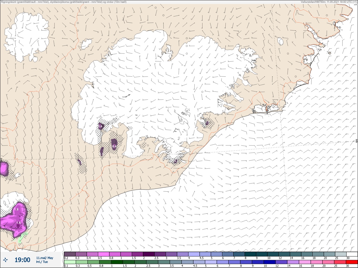This screenshot has height=268, width=358.
Task: Click the weekday text 'Þri./ Tue'
Action: coord(42,262)
